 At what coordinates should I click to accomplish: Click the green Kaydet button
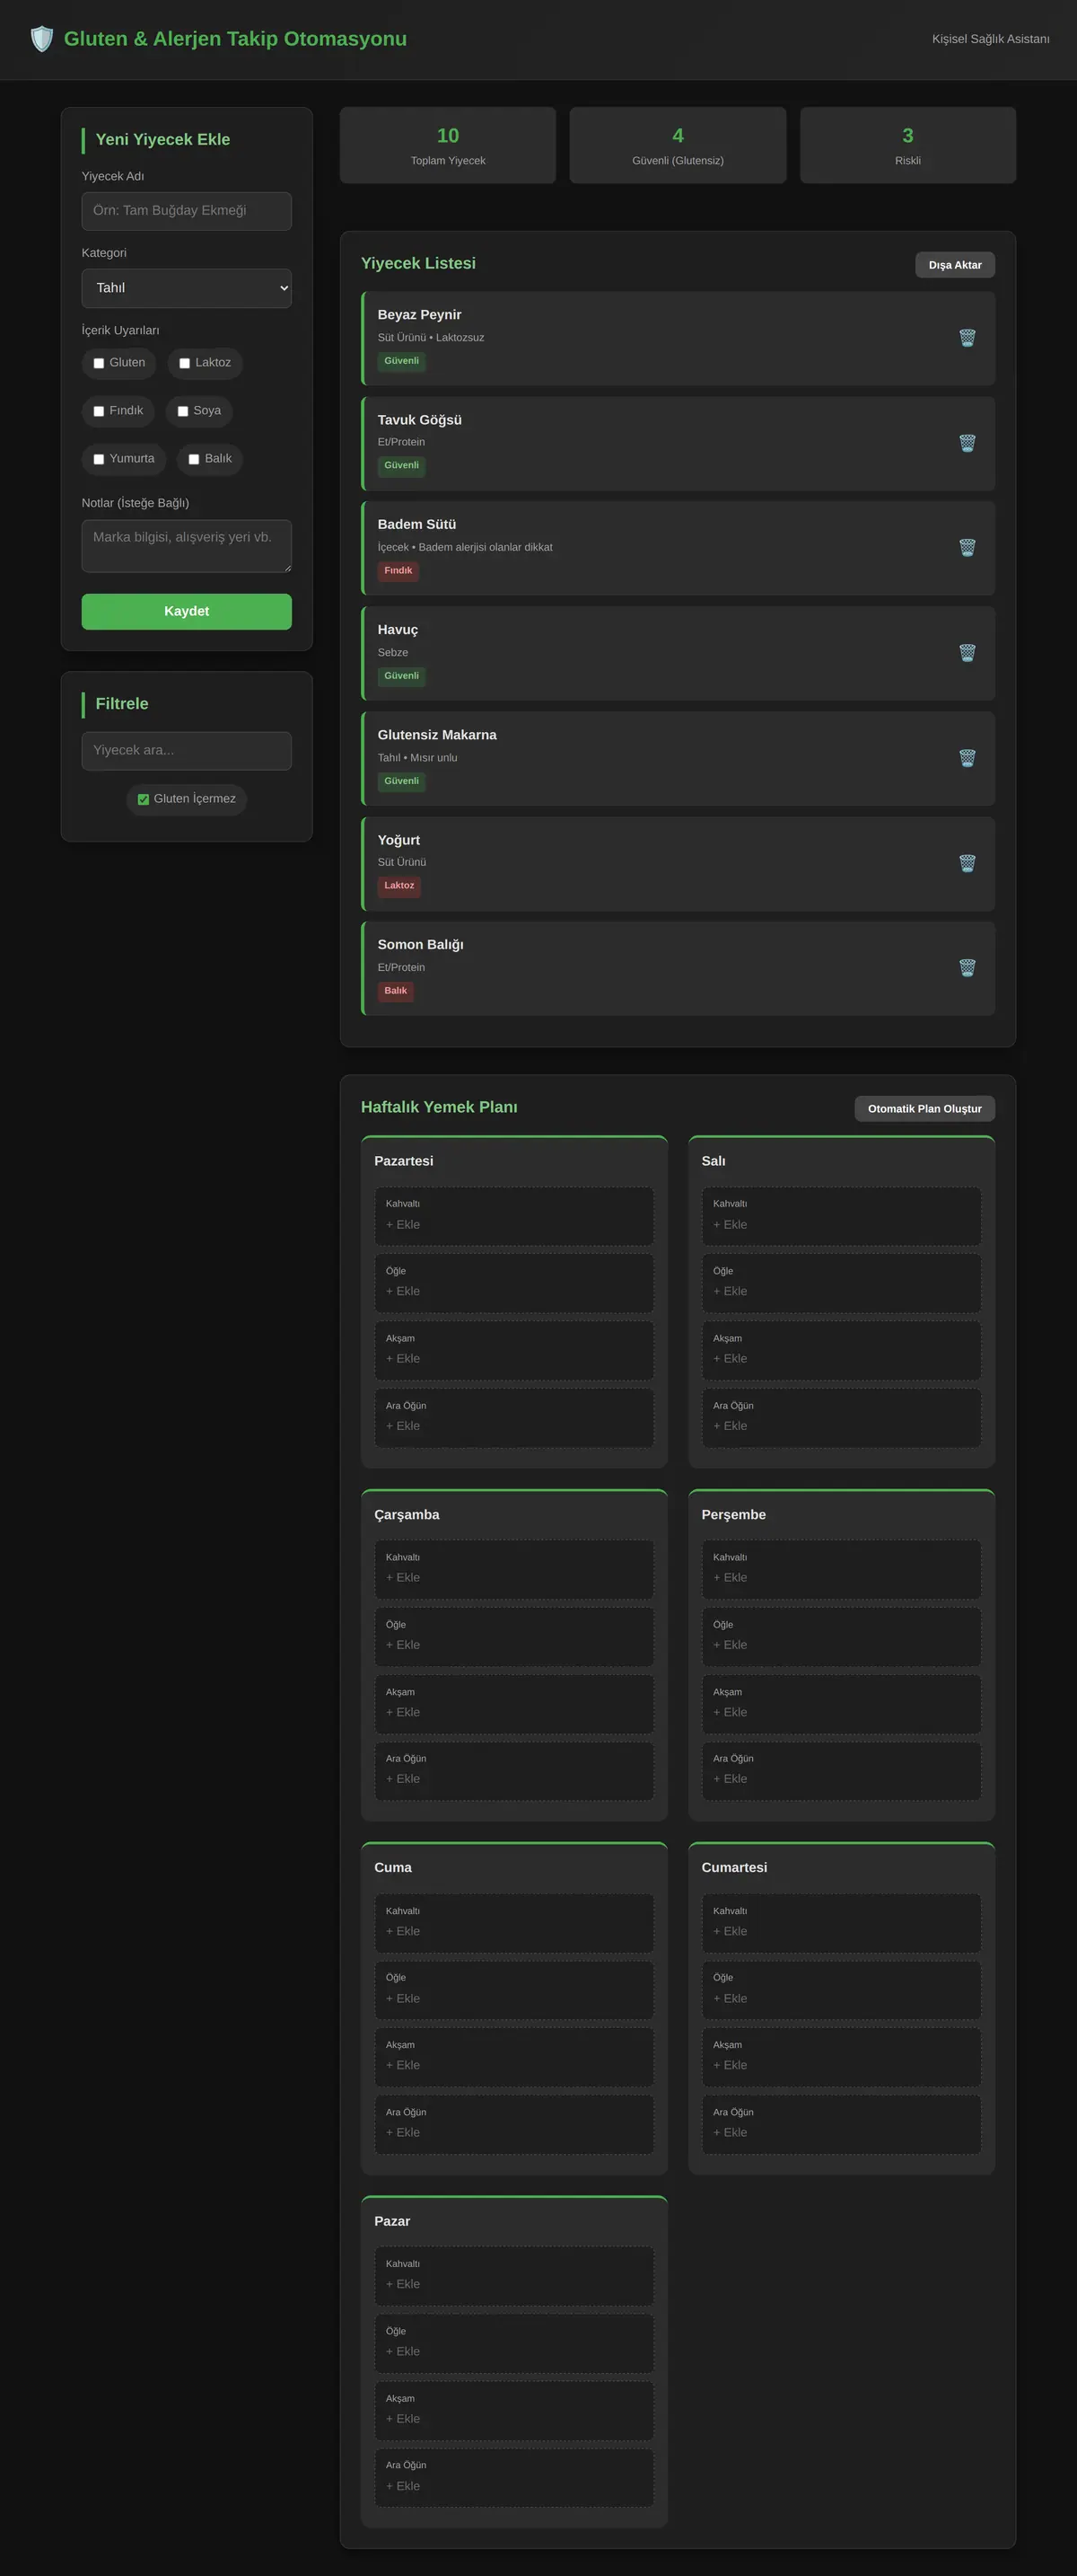tap(187, 612)
